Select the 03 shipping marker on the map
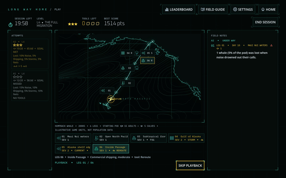Screen dimensions: 286x178 point(127,68)
